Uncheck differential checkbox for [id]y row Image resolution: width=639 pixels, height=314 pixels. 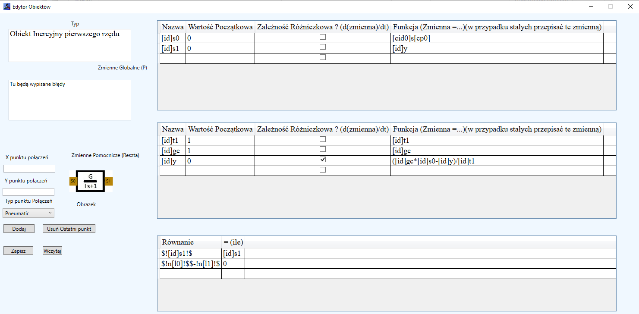[x=323, y=160]
